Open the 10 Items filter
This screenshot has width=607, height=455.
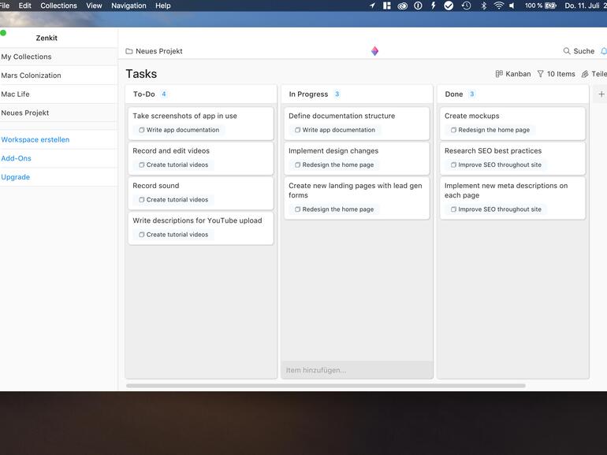click(x=557, y=73)
